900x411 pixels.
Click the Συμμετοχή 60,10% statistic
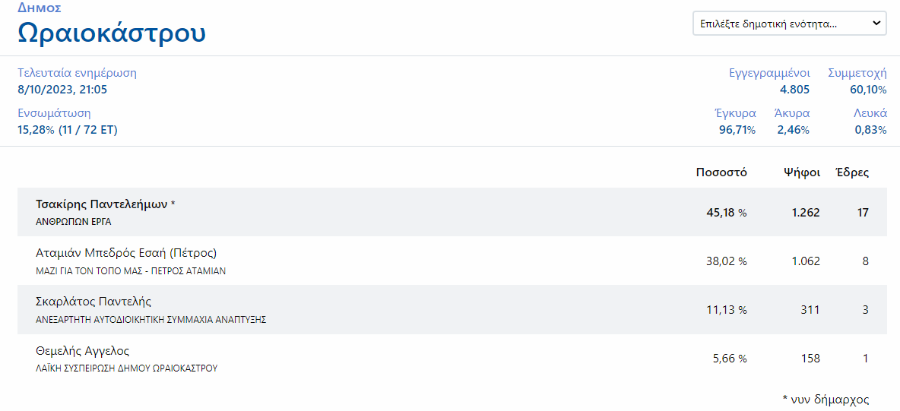857,81
